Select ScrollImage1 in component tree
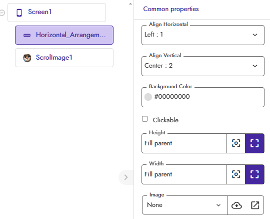The image size is (270, 219). [x=64, y=58]
